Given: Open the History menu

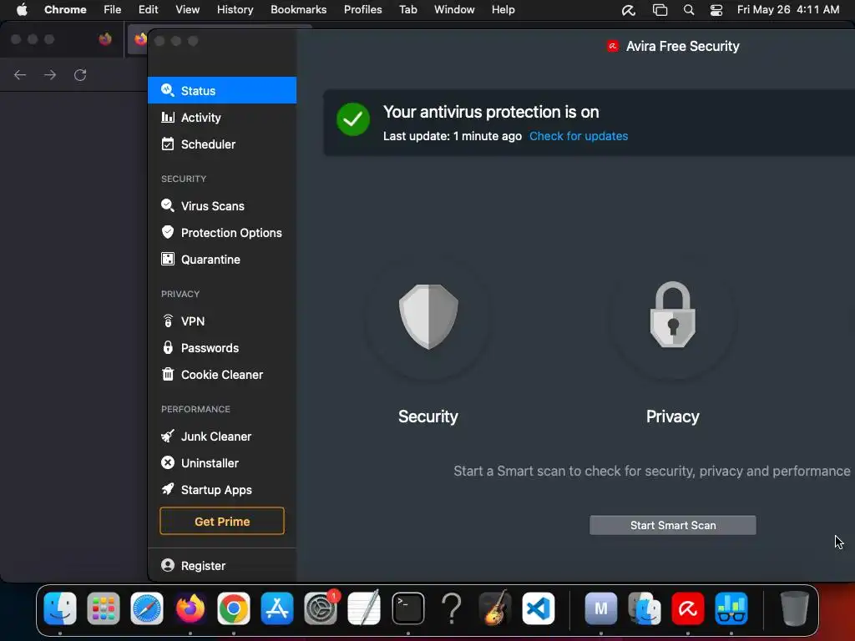Looking at the screenshot, I should click(235, 10).
